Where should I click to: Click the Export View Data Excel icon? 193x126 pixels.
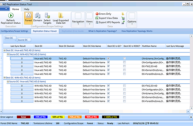tap(97, 18)
